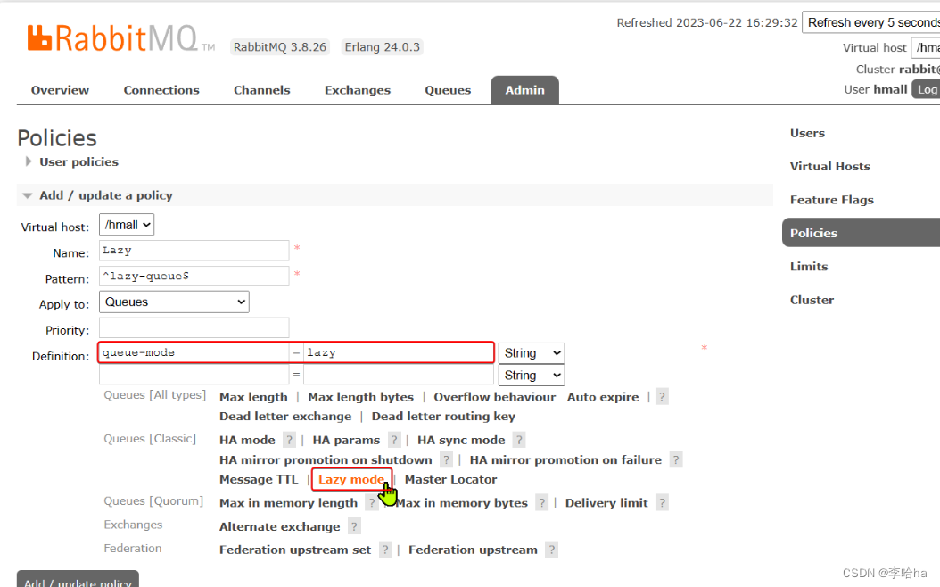Insert Dead letter routing key definition
This screenshot has width=940, height=587.
coord(443,416)
